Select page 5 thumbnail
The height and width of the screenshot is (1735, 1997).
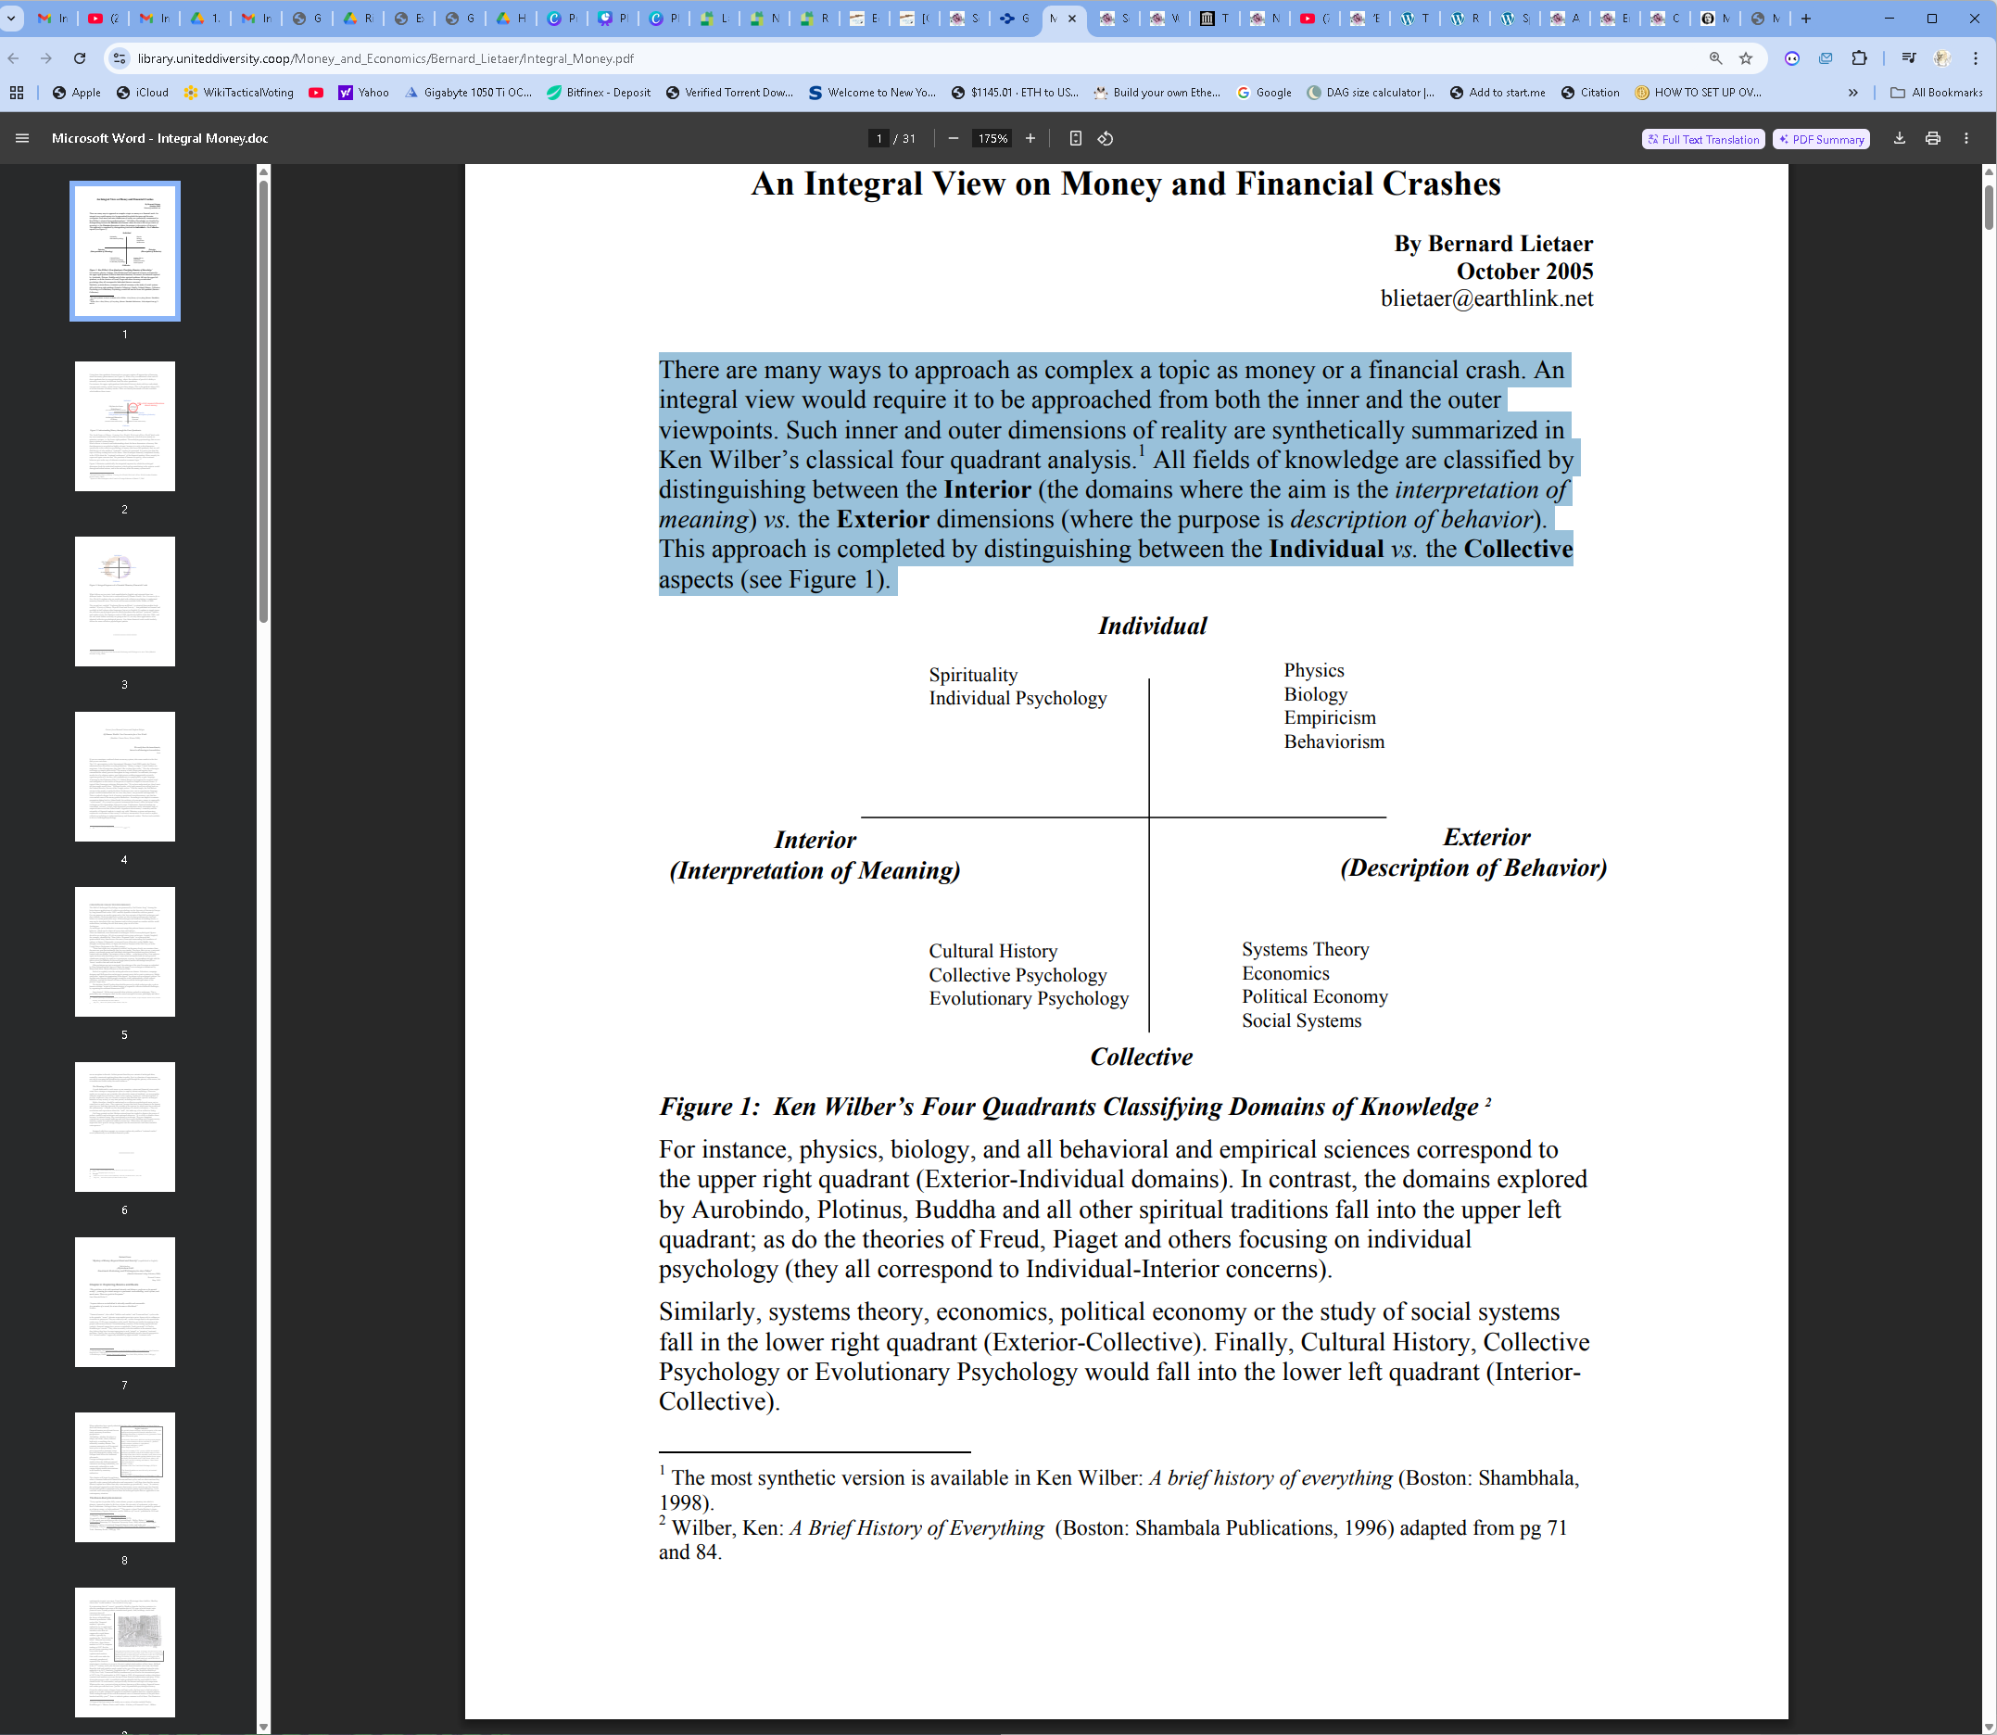point(125,952)
